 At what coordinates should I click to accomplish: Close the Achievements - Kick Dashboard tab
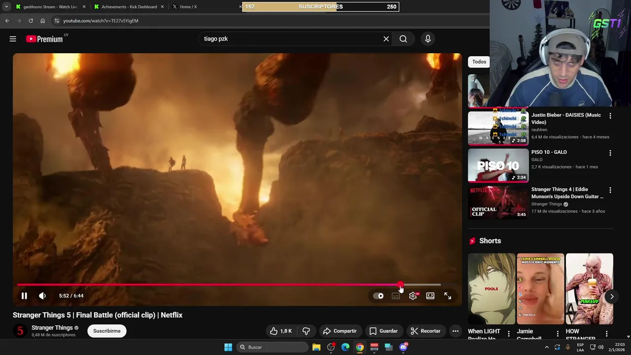coord(162,7)
